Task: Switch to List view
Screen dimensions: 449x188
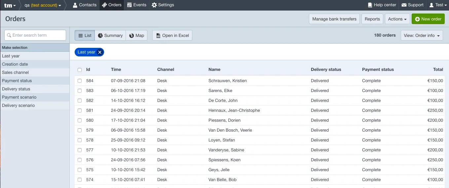Action: [85, 35]
